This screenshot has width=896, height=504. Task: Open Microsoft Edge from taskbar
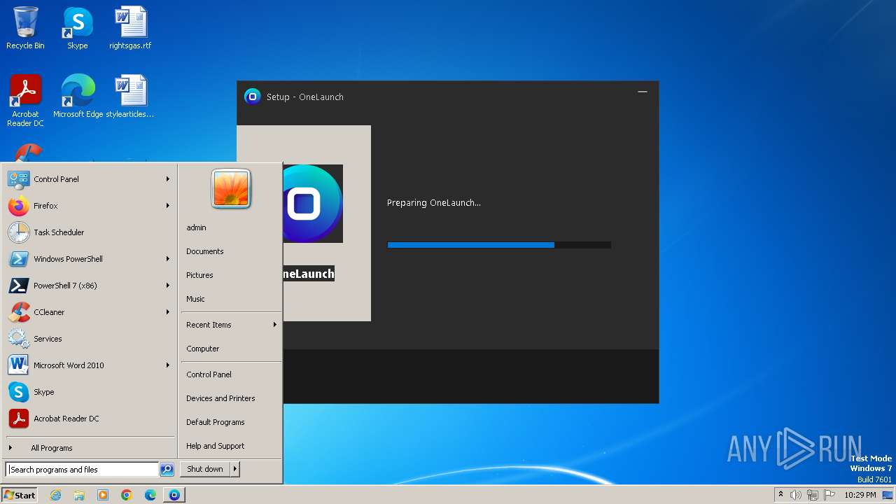pos(150,495)
